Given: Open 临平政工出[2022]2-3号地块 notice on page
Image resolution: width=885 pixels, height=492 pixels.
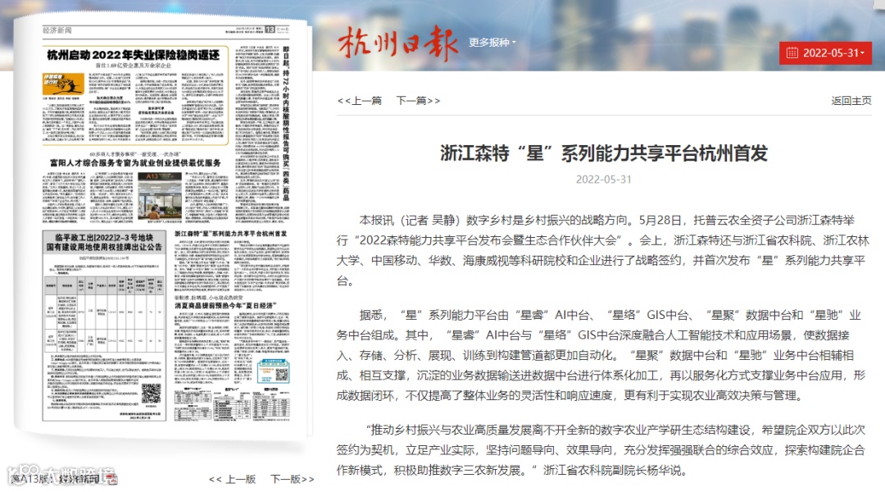Looking at the screenshot, I should pos(104,243).
